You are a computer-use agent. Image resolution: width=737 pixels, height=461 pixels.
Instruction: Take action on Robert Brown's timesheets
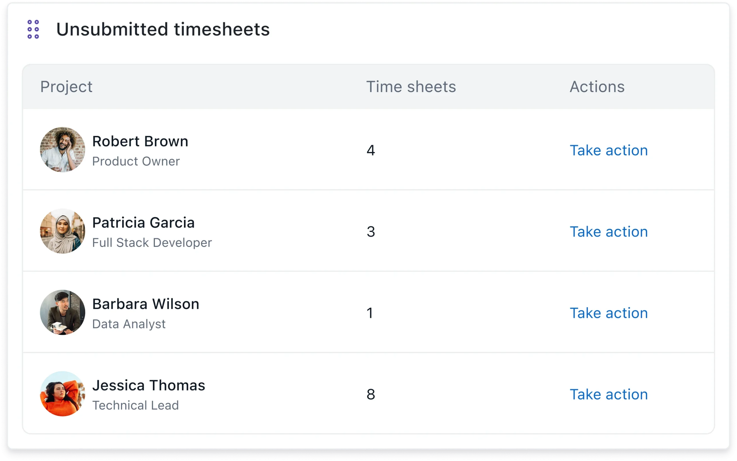click(609, 150)
